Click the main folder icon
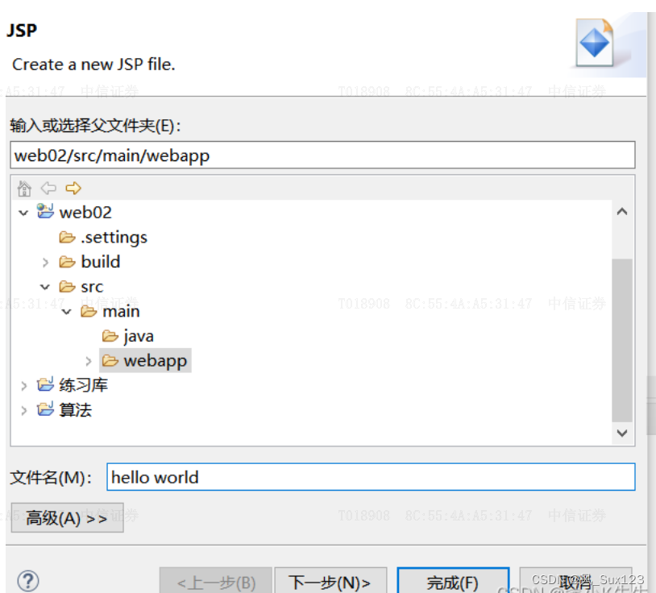Image resolution: width=656 pixels, height=593 pixels. [x=89, y=311]
